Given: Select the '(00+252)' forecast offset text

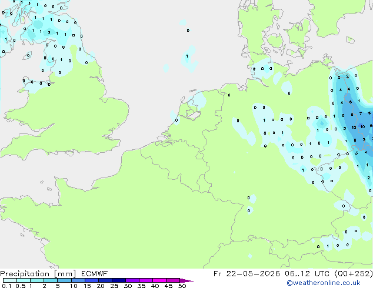Looking at the screenshot, I should (x=354, y=274).
